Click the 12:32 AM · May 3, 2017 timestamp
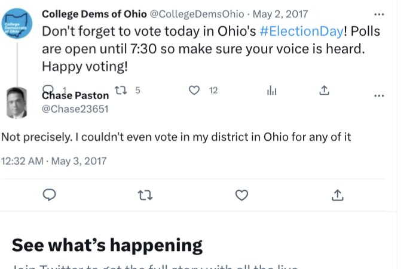 [54, 160]
